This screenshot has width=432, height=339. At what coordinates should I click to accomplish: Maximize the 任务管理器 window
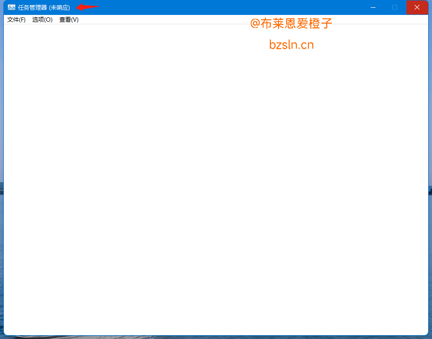pos(395,7)
